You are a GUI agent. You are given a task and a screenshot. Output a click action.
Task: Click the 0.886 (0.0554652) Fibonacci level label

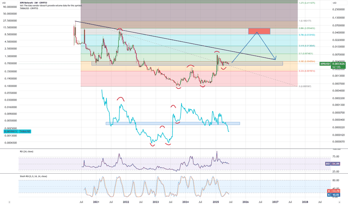[x=307, y=28]
